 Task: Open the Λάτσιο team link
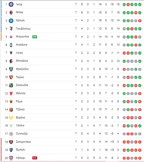[20, 125]
